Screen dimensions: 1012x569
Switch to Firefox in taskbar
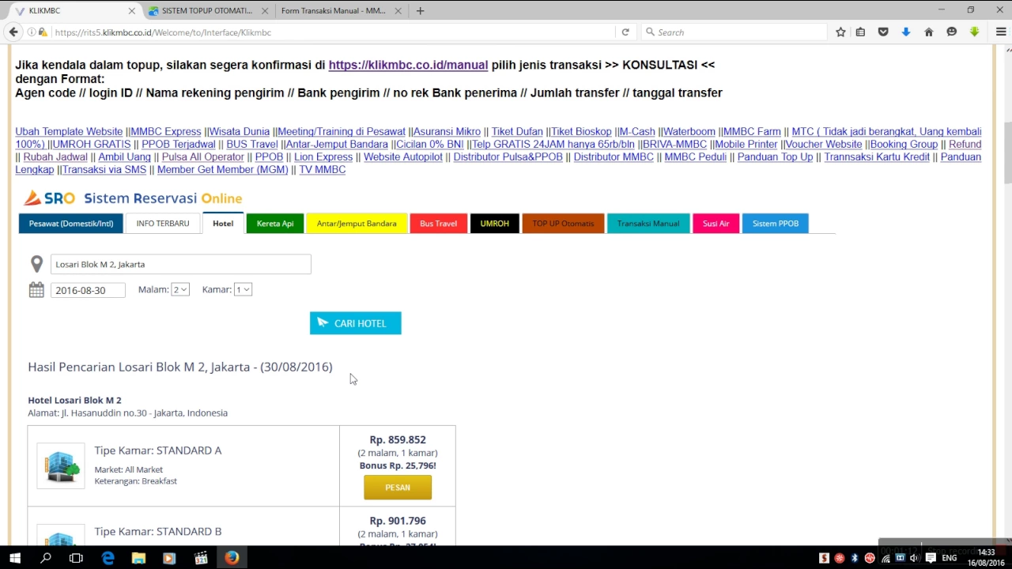pos(232,558)
